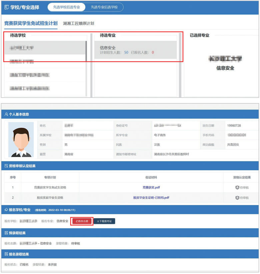
Task: Click the 报名录取结果 section icon
Action: tap(6, 254)
